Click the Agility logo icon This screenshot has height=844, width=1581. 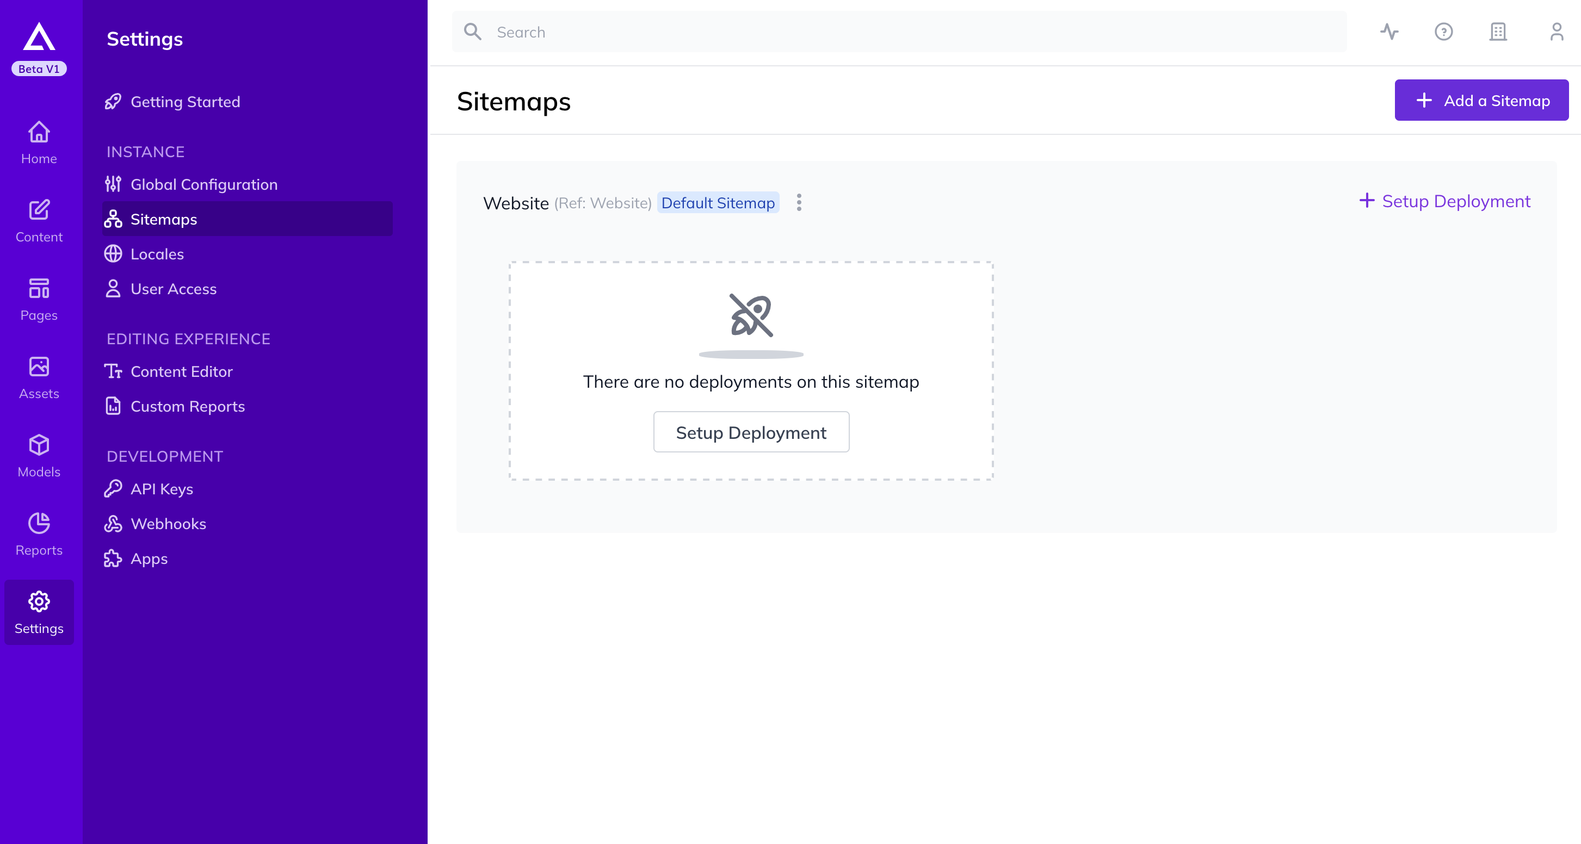[39, 36]
